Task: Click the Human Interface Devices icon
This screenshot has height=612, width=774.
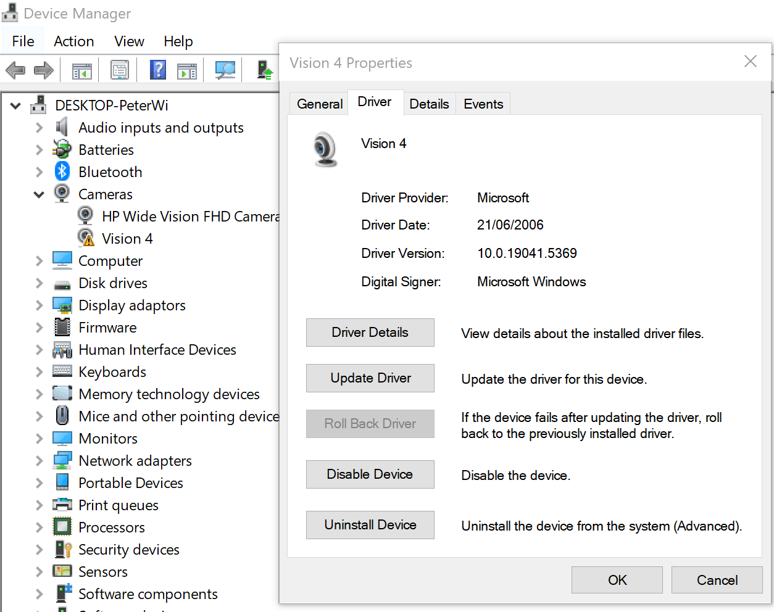Action: (62, 350)
